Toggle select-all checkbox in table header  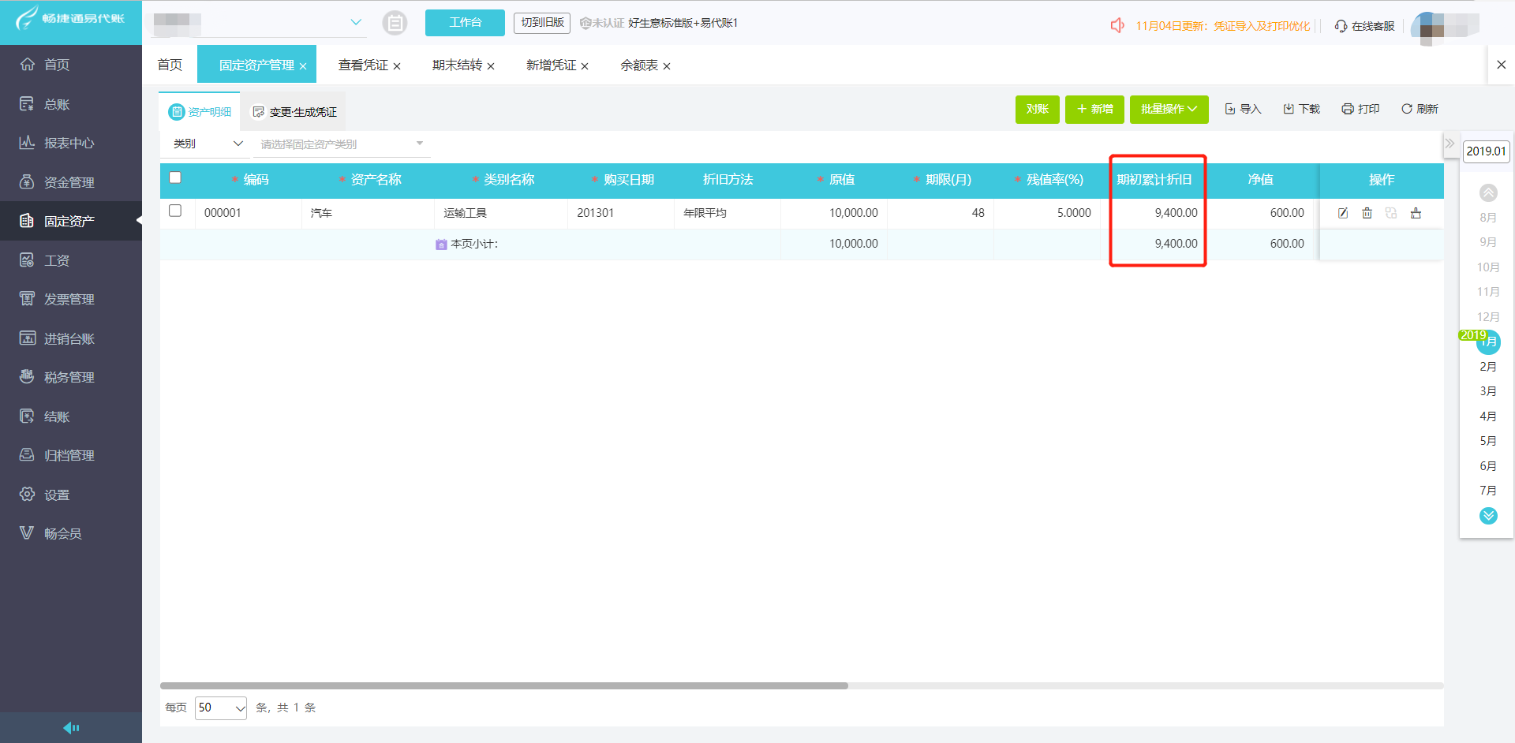(175, 177)
